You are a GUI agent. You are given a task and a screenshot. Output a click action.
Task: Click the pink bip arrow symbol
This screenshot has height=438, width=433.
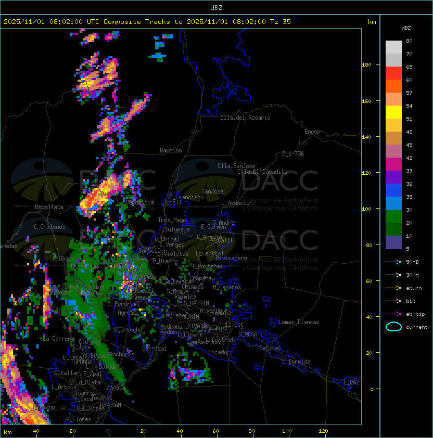click(x=393, y=301)
